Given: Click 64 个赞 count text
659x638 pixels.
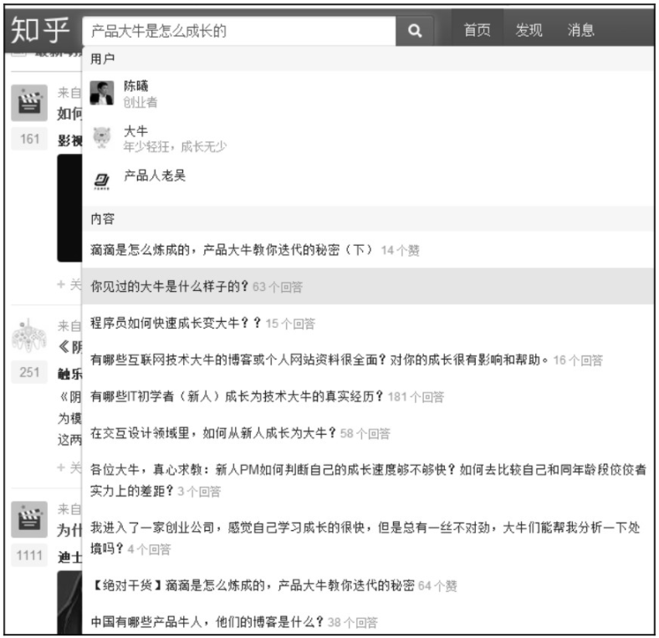Looking at the screenshot, I should (437, 585).
